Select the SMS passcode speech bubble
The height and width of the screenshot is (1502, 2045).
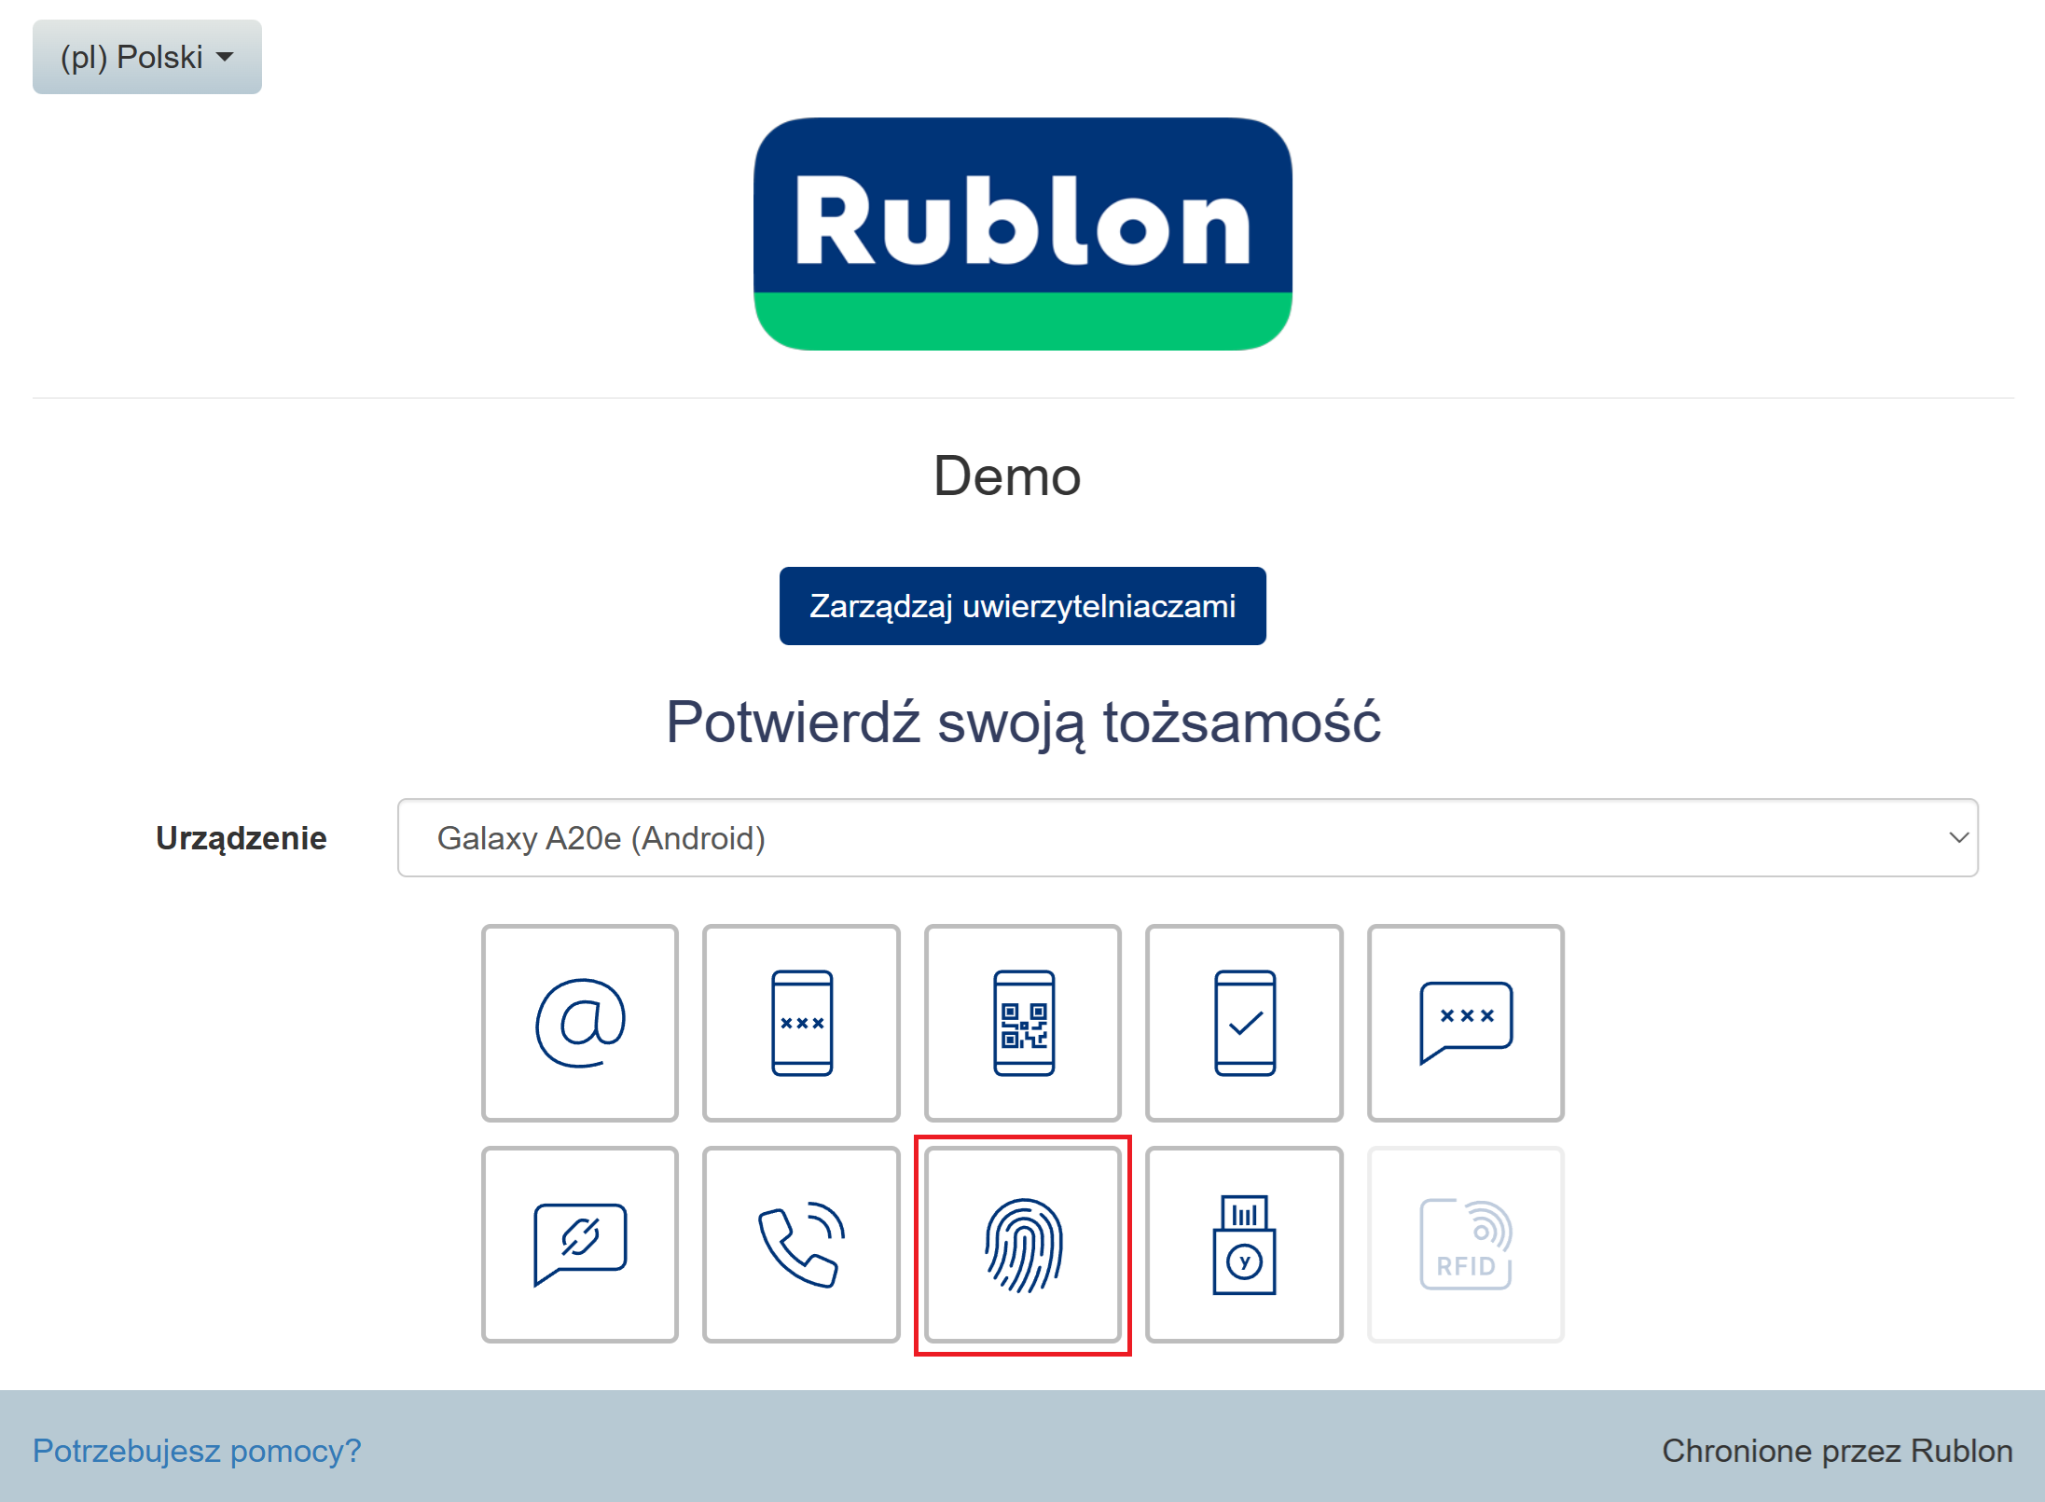[1465, 1023]
